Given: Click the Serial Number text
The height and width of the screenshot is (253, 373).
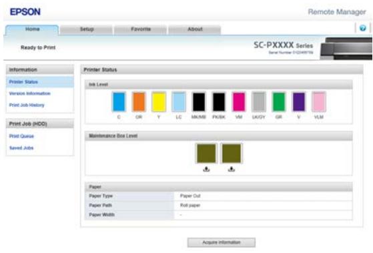Looking at the screenshot, I should pos(291,52).
